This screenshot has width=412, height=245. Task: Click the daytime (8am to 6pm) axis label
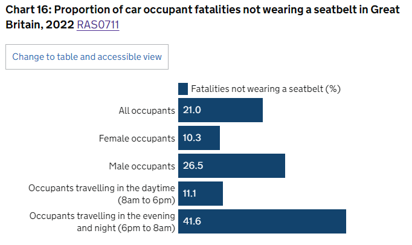[x=101, y=194]
